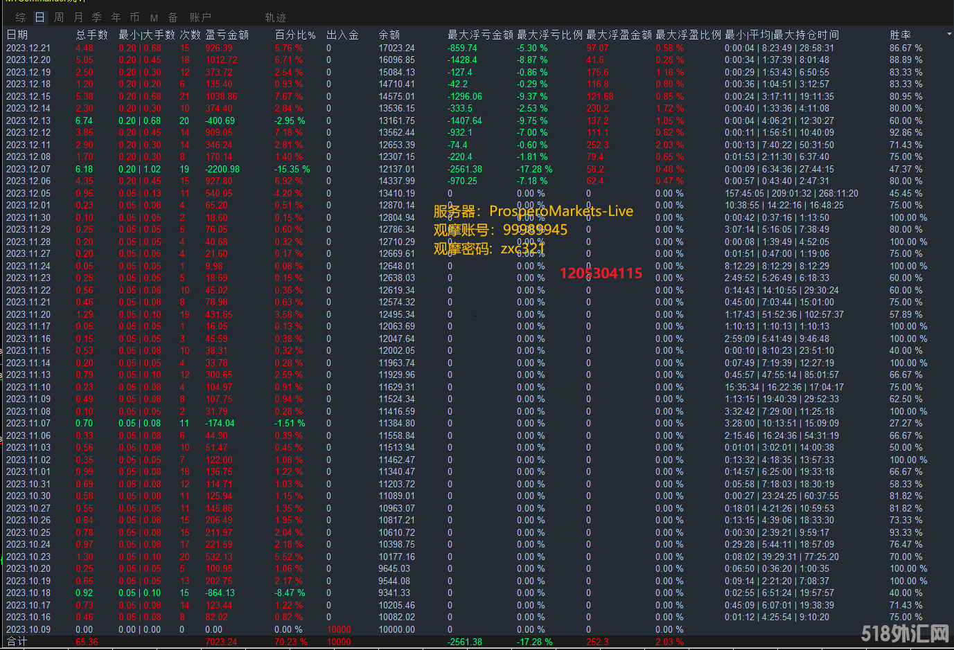The image size is (954, 650).
Task: Select the 2023.10.18 loss row
Action: pyautogui.click(x=28, y=593)
